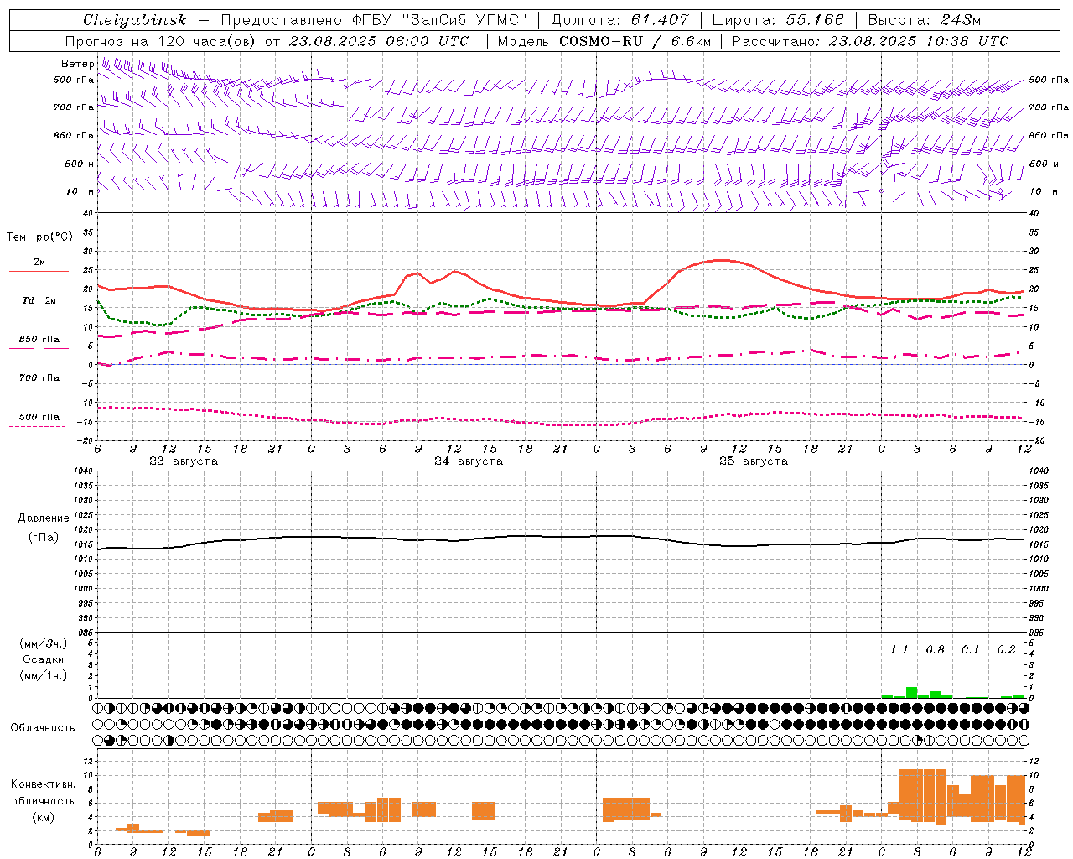Click the '0.2' three-hour precipitation value
This screenshot has height=859, width=1073.
coord(1006,650)
